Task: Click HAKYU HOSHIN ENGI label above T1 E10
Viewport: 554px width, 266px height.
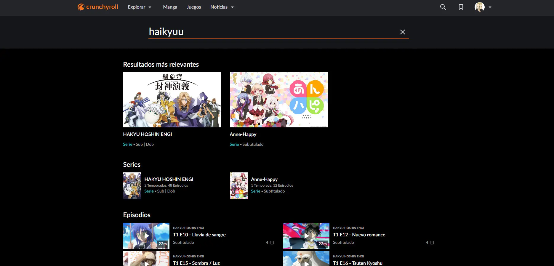Action: pyautogui.click(x=188, y=228)
